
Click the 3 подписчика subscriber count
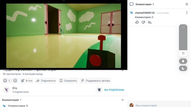21,92
